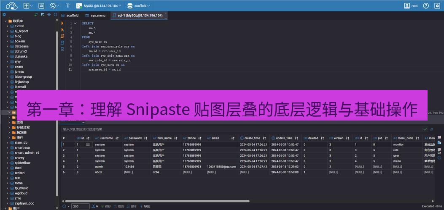Focus the SQL filter expression input

point(241,129)
